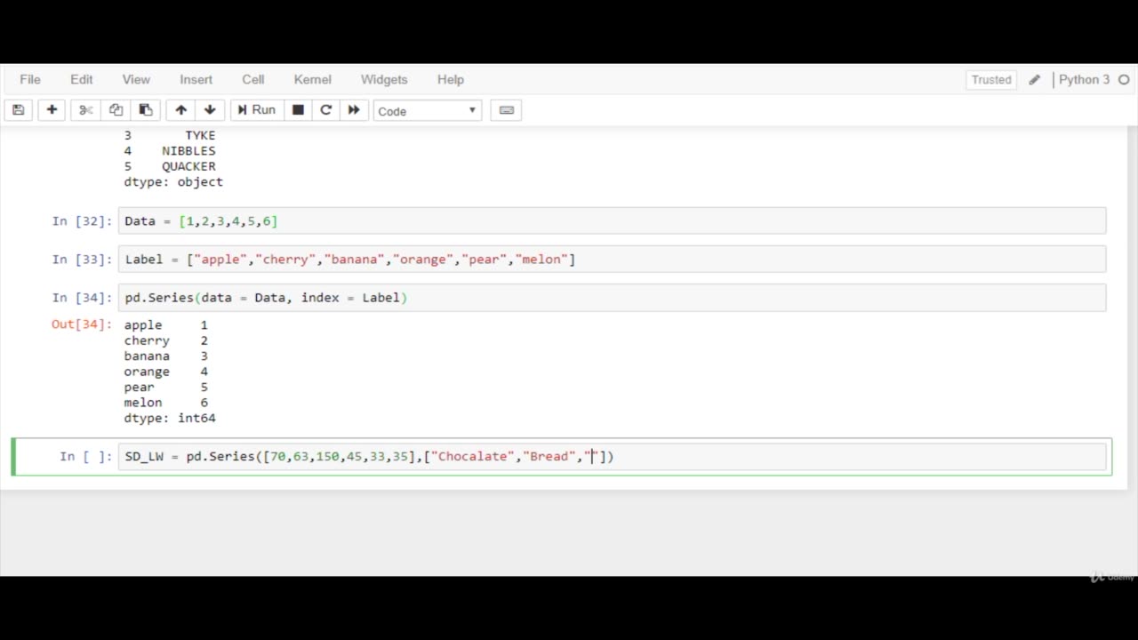Select the 'cherry' output row
Image resolution: width=1138 pixels, height=640 pixels.
165,340
